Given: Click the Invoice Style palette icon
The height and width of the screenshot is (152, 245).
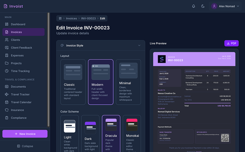Looking at the screenshot, I should [62, 45].
